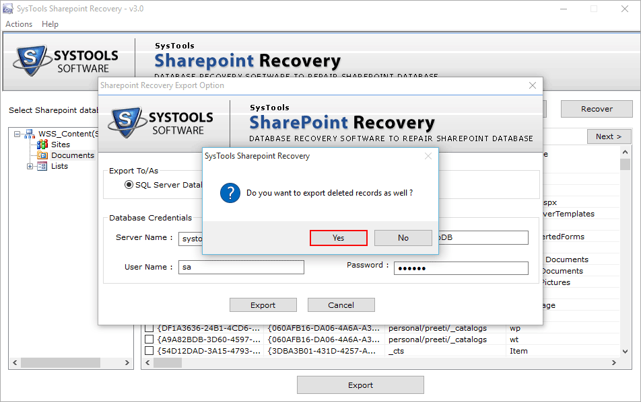Viewport: 641px width, 402px height.
Task: Click the Sites people icon in tree
Action: click(x=42, y=145)
